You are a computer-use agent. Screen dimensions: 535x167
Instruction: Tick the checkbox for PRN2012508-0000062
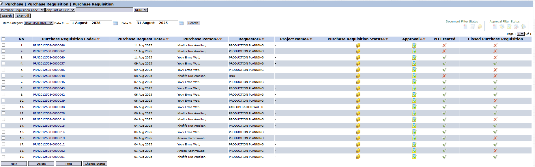coord(3,51)
